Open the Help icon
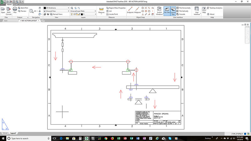The width and height of the screenshot is (251, 141). coord(204,9)
